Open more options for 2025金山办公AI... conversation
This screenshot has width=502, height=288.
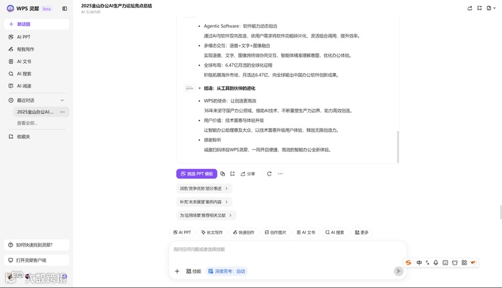[62, 112]
